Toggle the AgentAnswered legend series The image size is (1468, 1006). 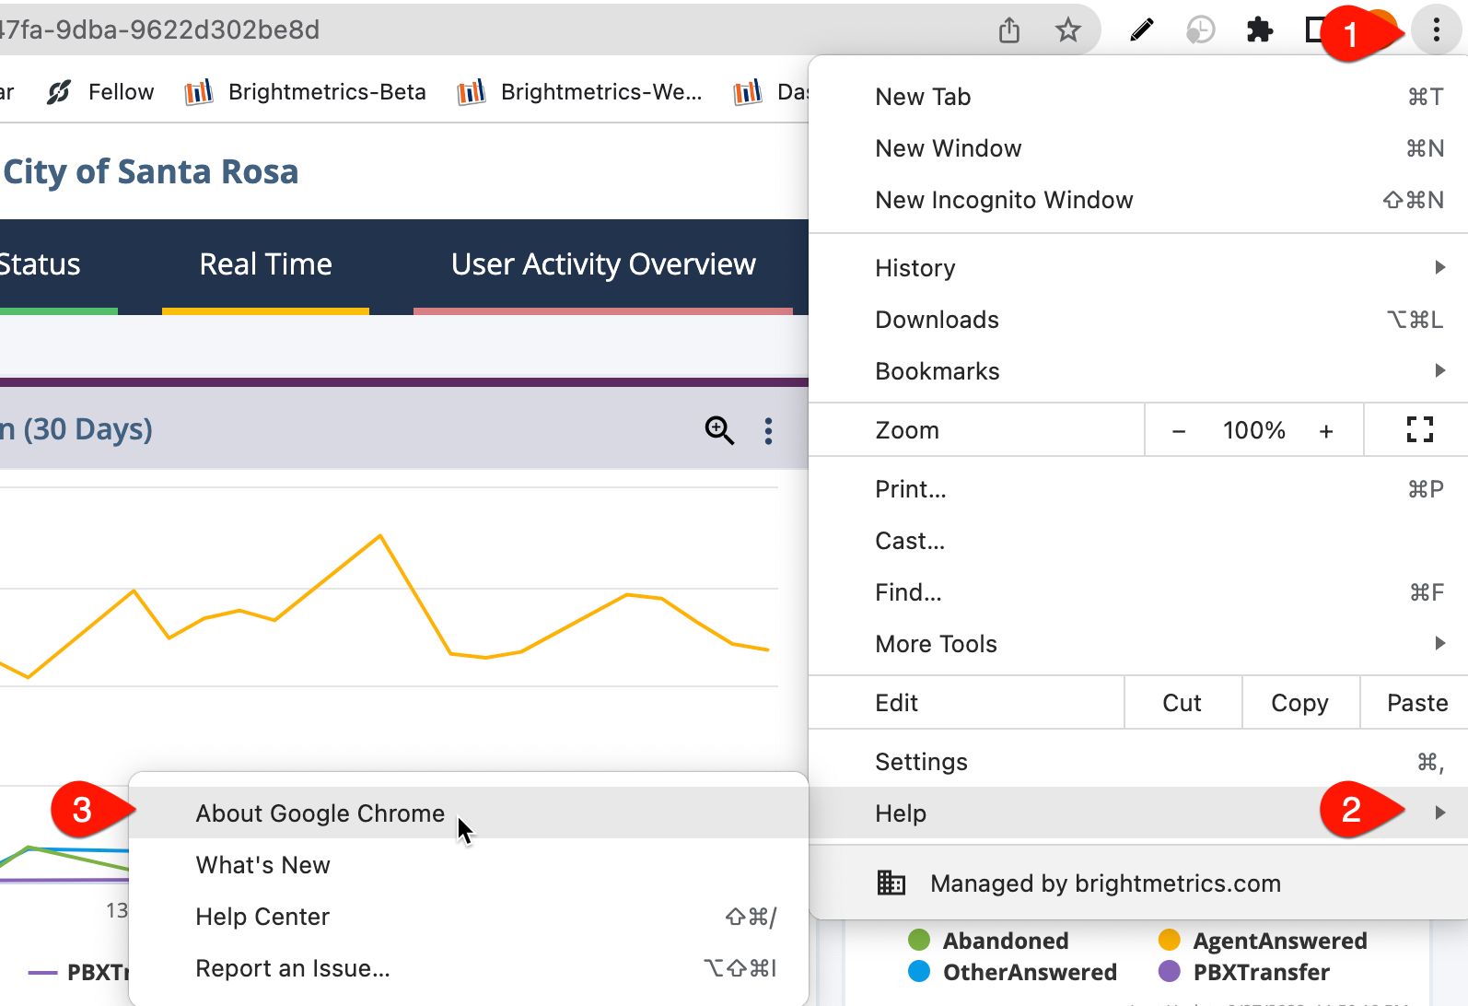point(1262,941)
